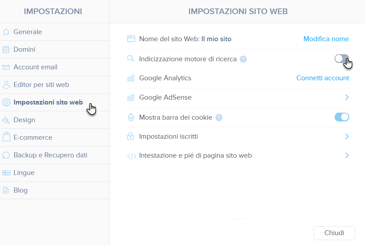
Task: Select the Impostazioni sito web entry
Action: (x=55, y=102)
